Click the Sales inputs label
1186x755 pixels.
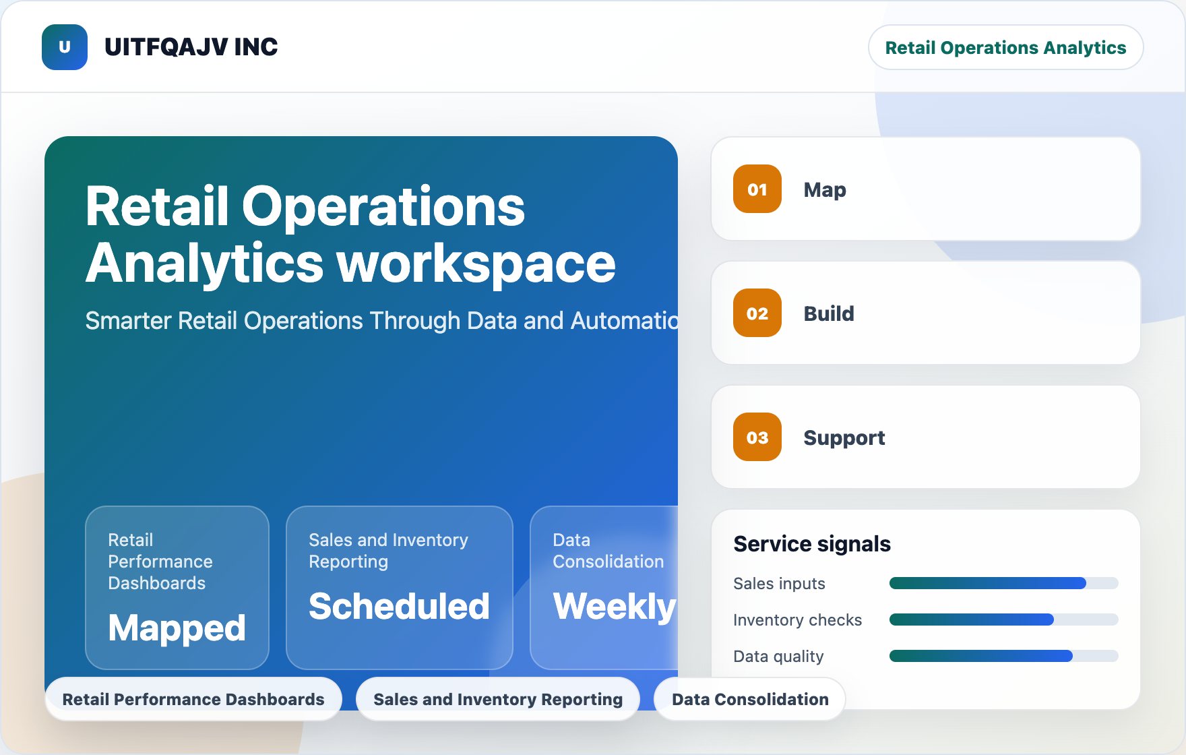[779, 584]
